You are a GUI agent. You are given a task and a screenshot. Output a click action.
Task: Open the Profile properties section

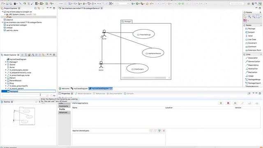click(x=64, y=109)
